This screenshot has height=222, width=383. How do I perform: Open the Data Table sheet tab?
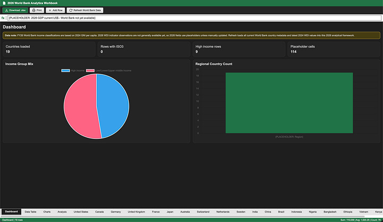pyautogui.click(x=30, y=212)
